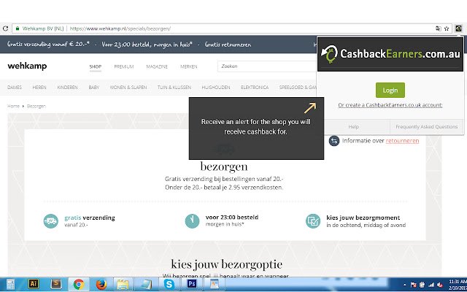
Task: Click 'Gratis verzending vanaf € 20.-' banner text
Action: point(49,45)
